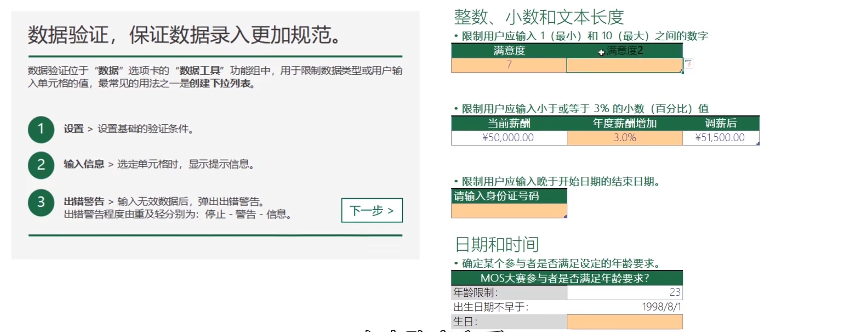This screenshot has height=332, width=845.
Task: Click the 当前薪酬 header cell
Action: tap(509, 123)
